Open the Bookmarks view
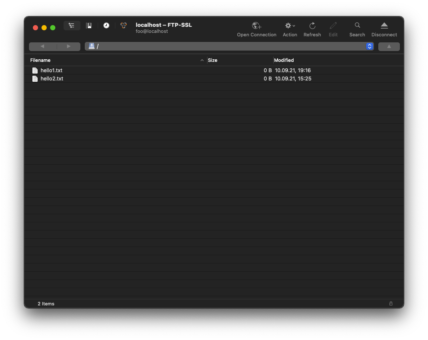Screen dimensions: 428x340 [89, 26]
